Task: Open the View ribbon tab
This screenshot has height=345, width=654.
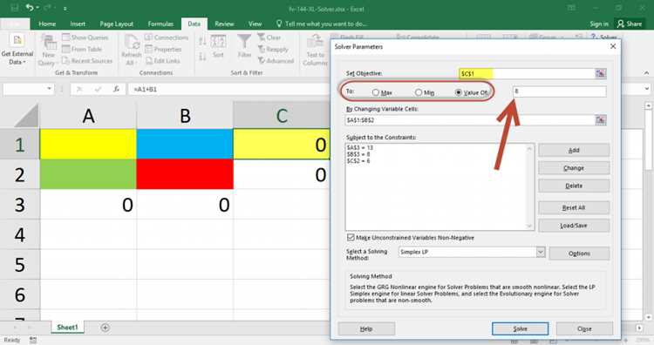Action: pyautogui.click(x=255, y=24)
